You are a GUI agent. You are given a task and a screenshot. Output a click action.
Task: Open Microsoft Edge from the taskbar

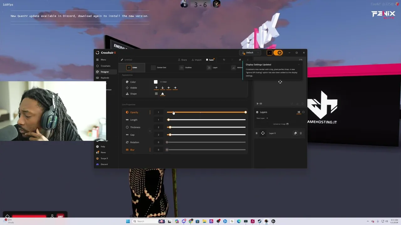[x=239, y=221]
